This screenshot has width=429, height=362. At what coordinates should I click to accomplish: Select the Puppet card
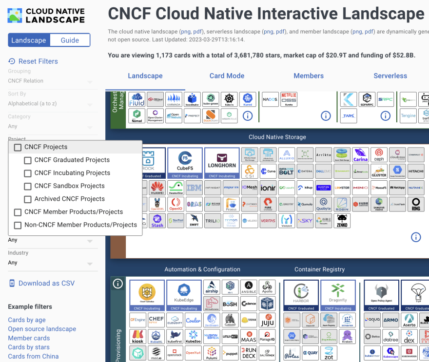(x=231, y=353)
